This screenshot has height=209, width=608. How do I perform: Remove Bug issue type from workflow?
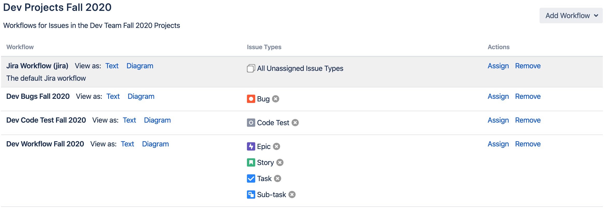coord(276,99)
